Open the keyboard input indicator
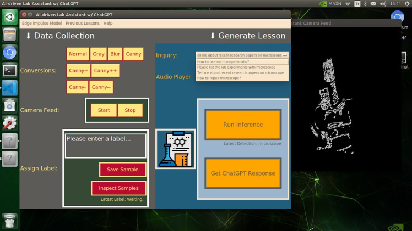The height and width of the screenshot is (231, 412). coord(357,4)
